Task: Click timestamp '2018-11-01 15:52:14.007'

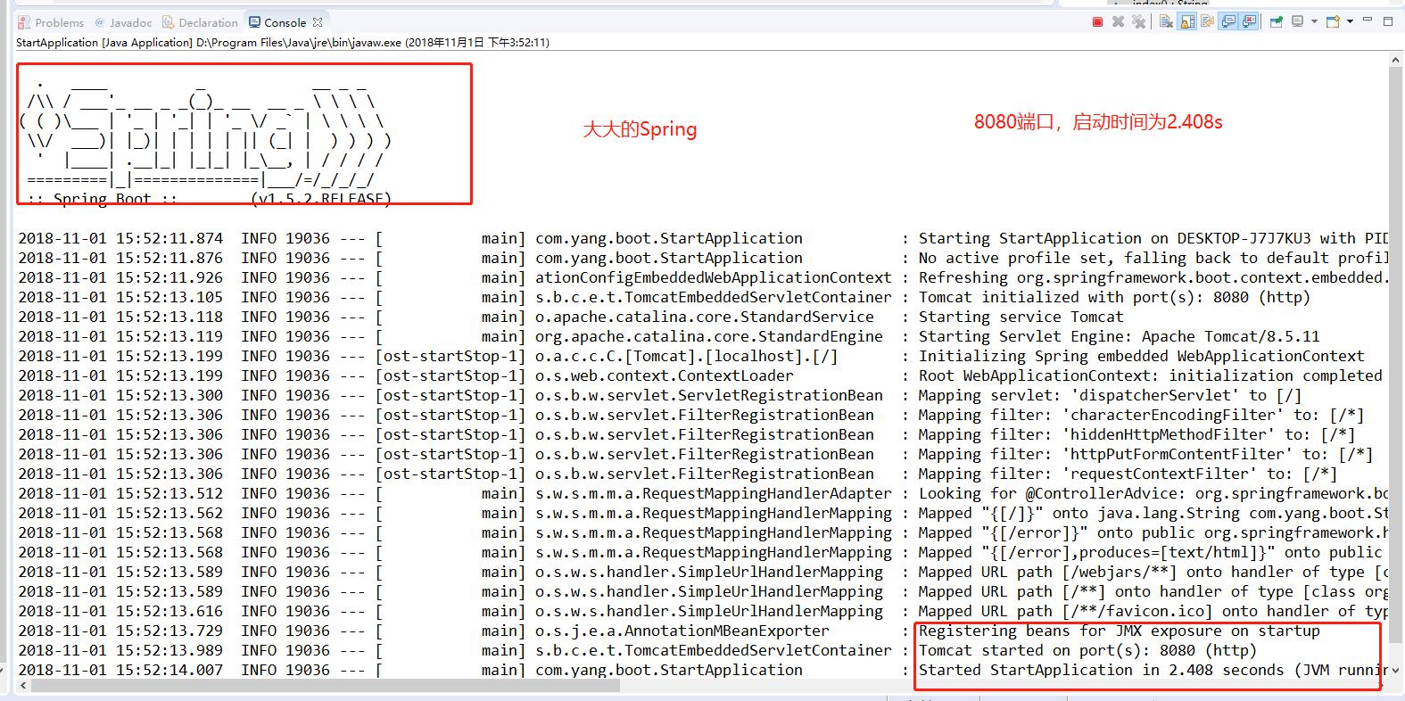Action: point(120,670)
